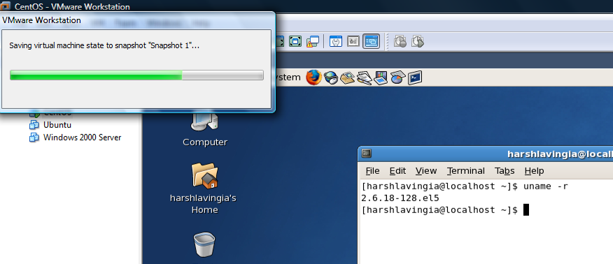This screenshot has height=264, width=613.
Task: Click the replay snapshot clock icon
Action: click(x=418, y=41)
